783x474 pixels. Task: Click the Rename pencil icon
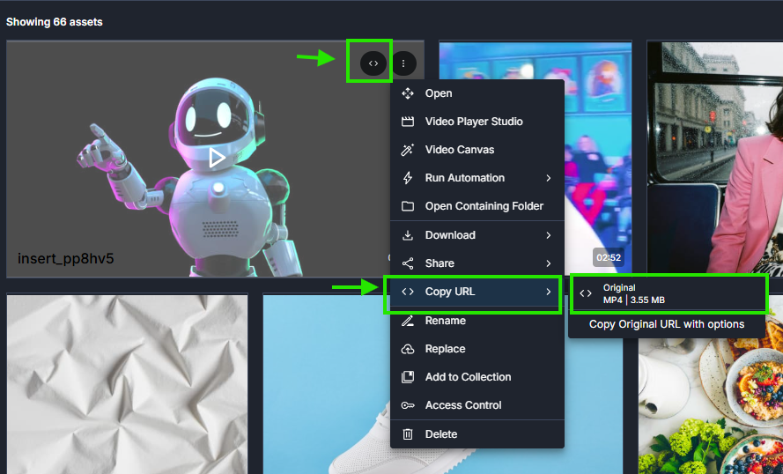[408, 321]
